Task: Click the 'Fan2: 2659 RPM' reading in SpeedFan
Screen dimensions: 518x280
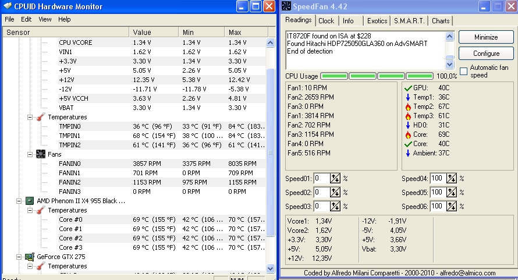Action: coord(311,97)
